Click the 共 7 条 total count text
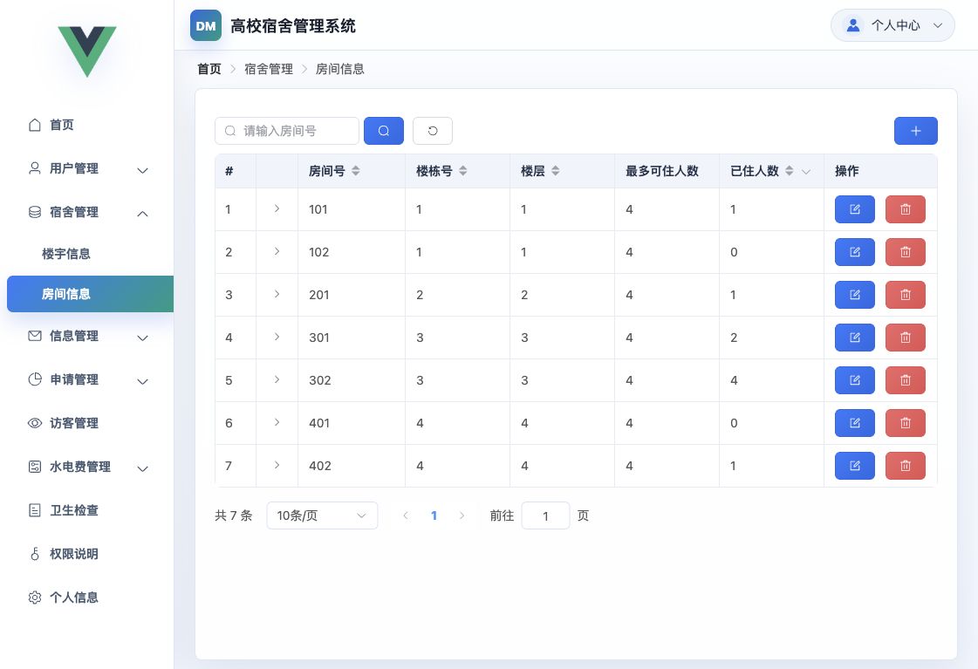Image resolution: width=978 pixels, height=669 pixels. click(x=233, y=515)
